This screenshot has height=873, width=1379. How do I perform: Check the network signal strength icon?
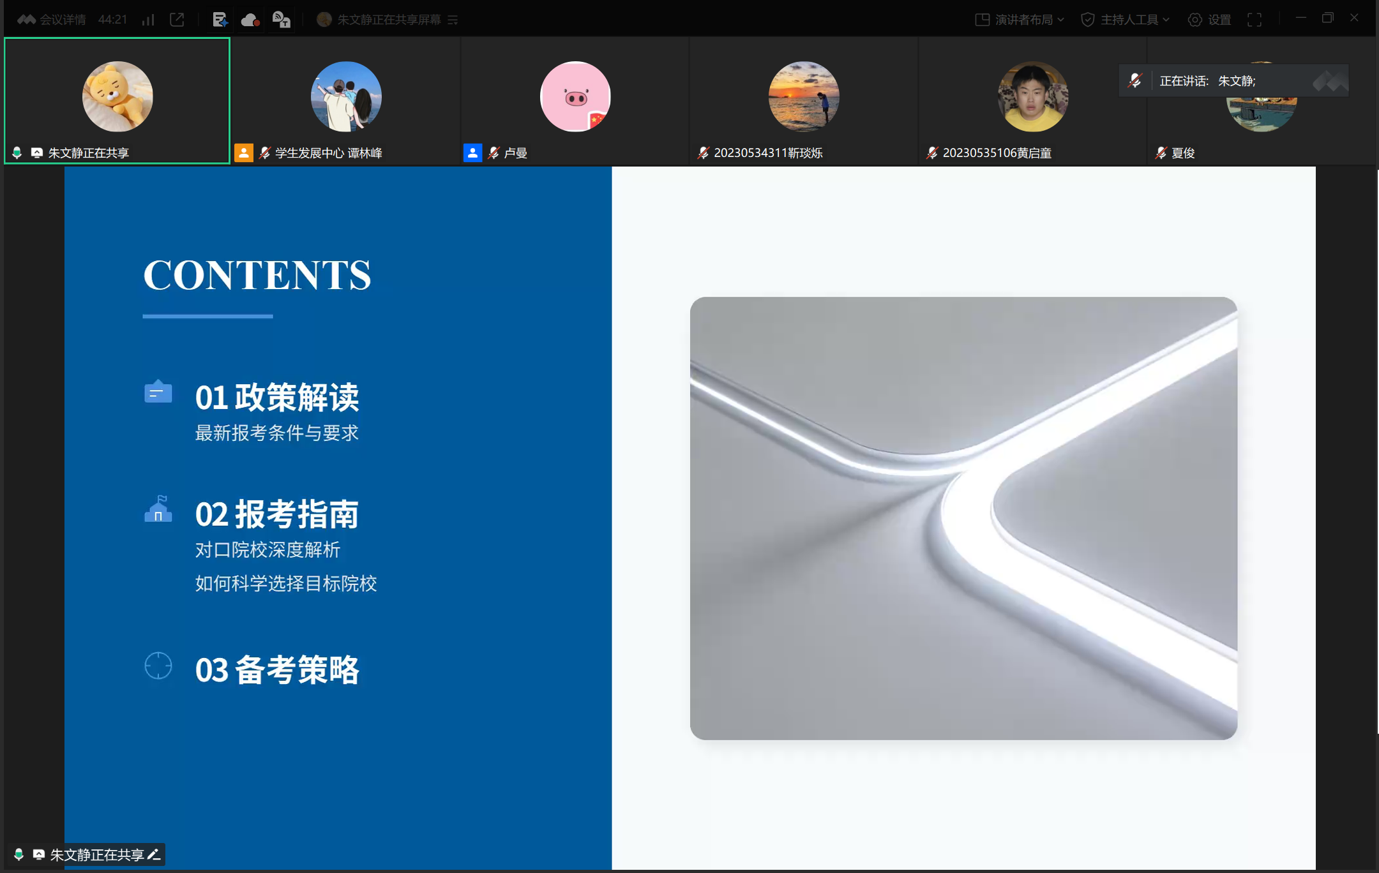[x=148, y=20]
